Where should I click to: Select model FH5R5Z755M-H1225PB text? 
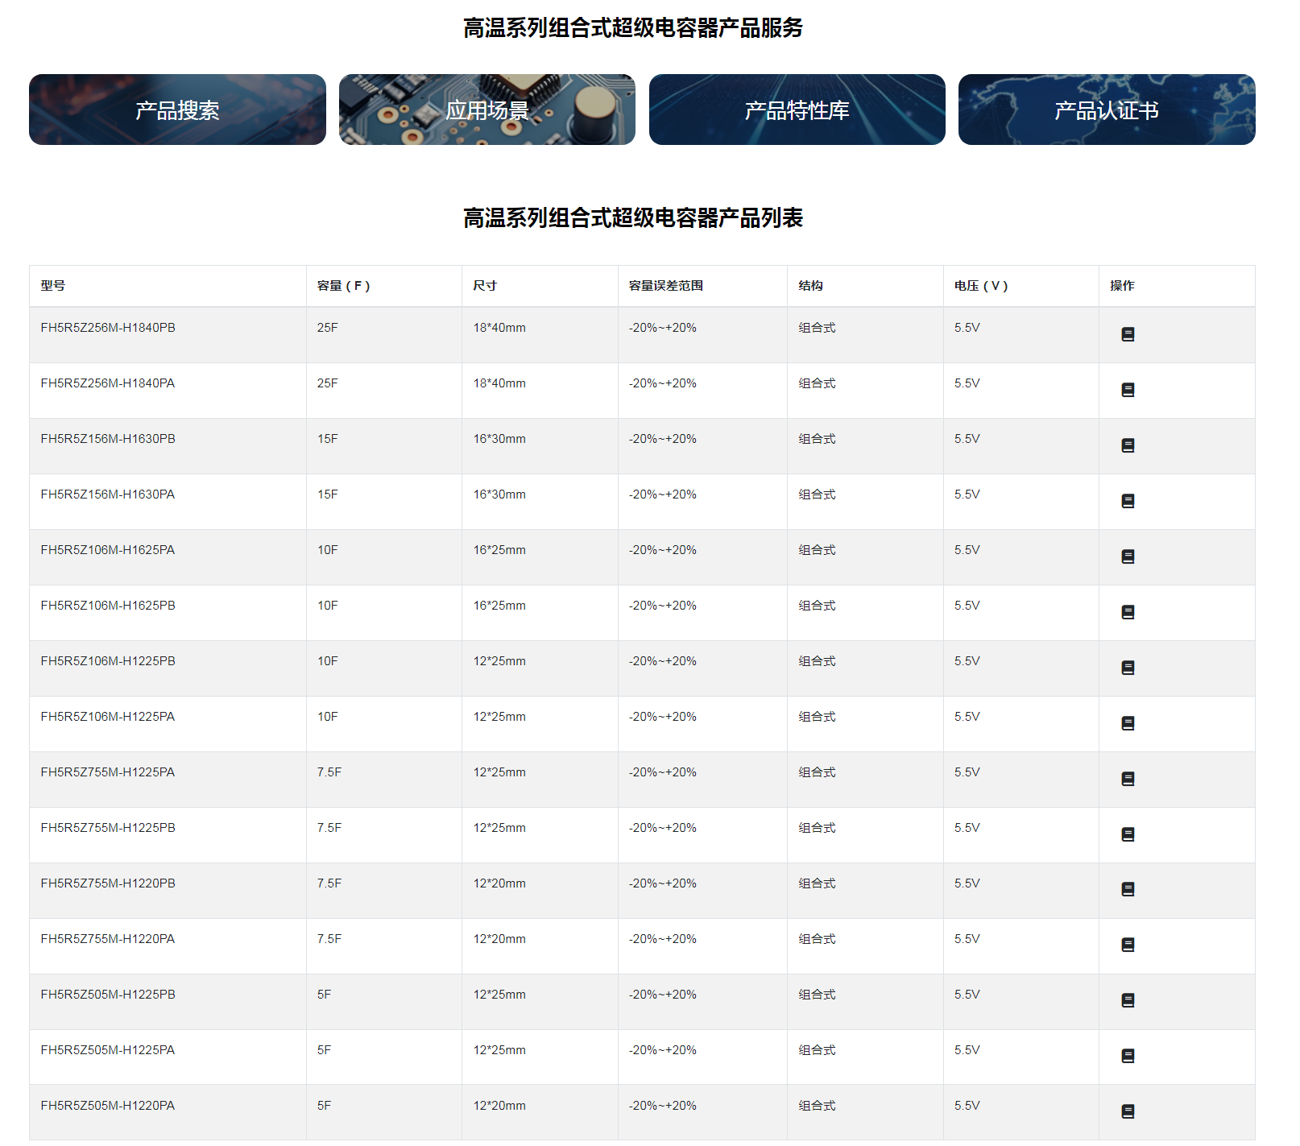coord(108,828)
